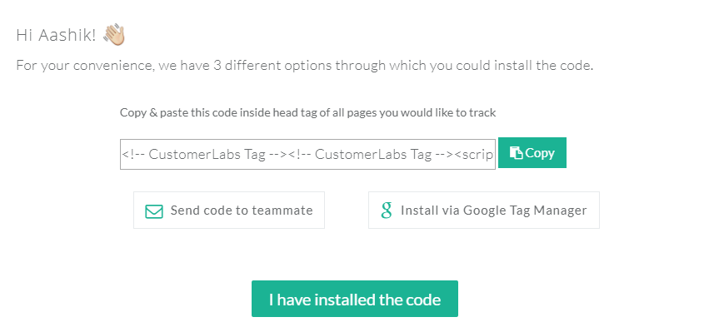Click the word Copy on green button
The width and height of the screenshot is (709, 332).
540,153
